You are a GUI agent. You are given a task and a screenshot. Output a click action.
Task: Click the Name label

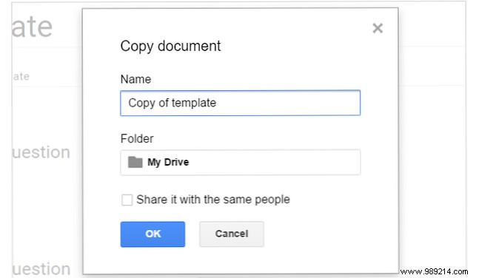(x=135, y=79)
